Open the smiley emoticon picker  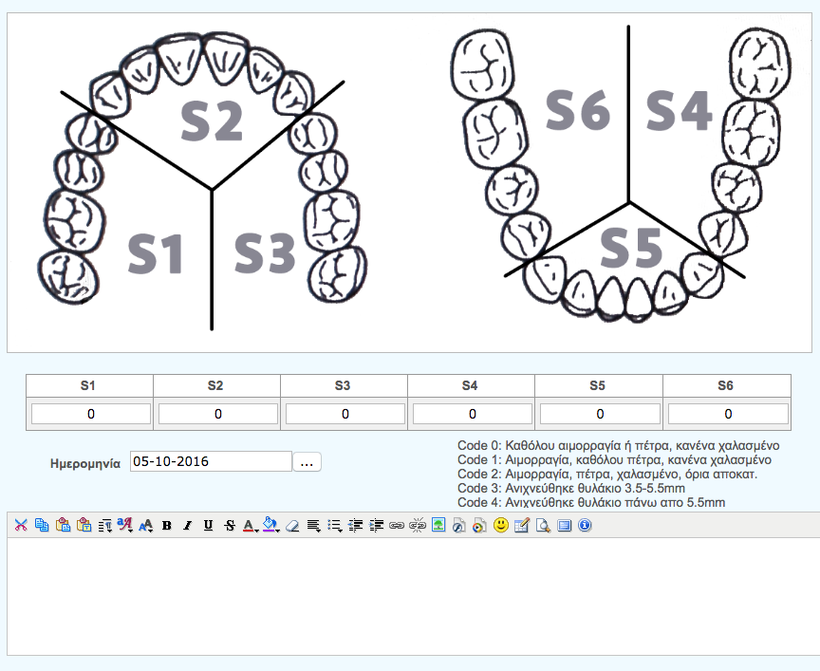pyautogui.click(x=501, y=525)
